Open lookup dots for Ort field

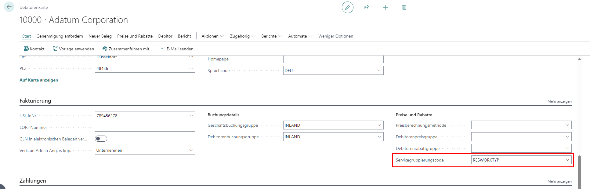(x=191, y=57)
